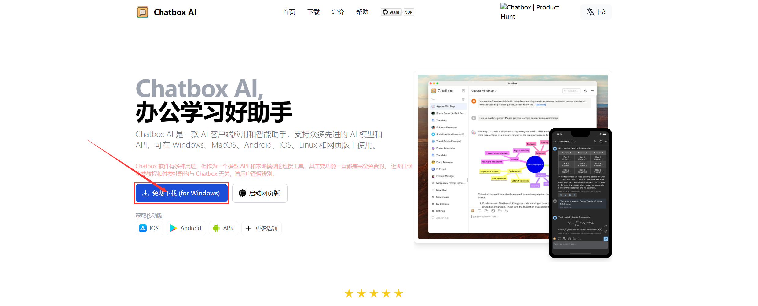Click the five-star rating graphic

click(374, 293)
